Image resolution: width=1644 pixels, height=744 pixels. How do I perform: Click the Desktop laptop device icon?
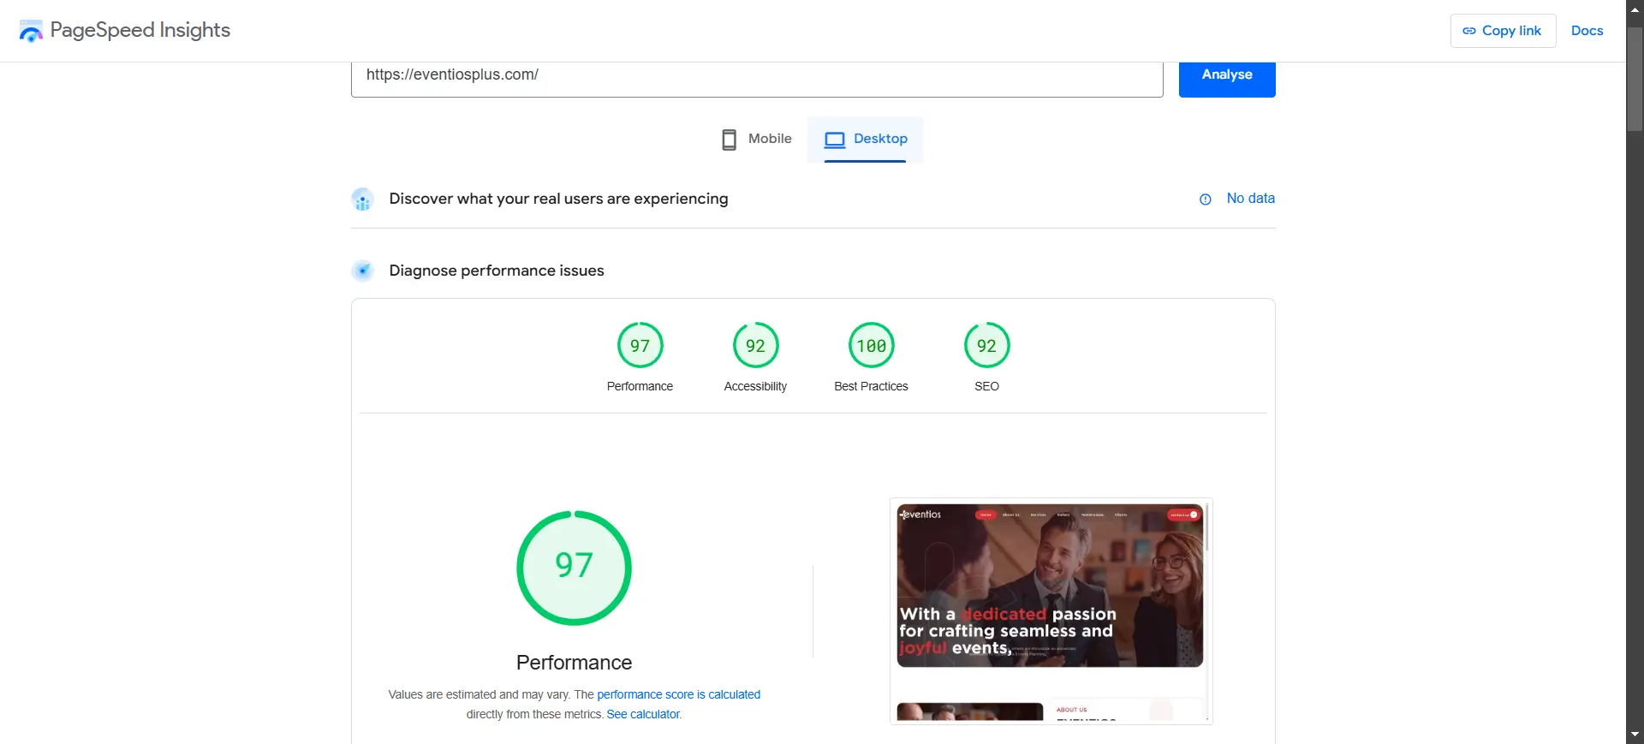(835, 140)
